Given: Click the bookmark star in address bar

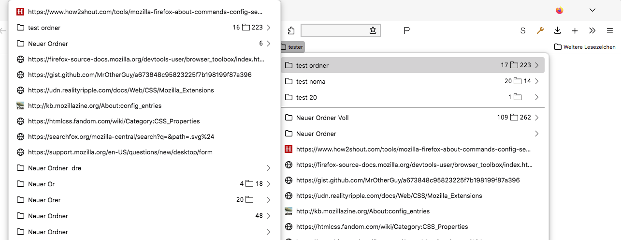Looking at the screenshot, I should pos(373,31).
